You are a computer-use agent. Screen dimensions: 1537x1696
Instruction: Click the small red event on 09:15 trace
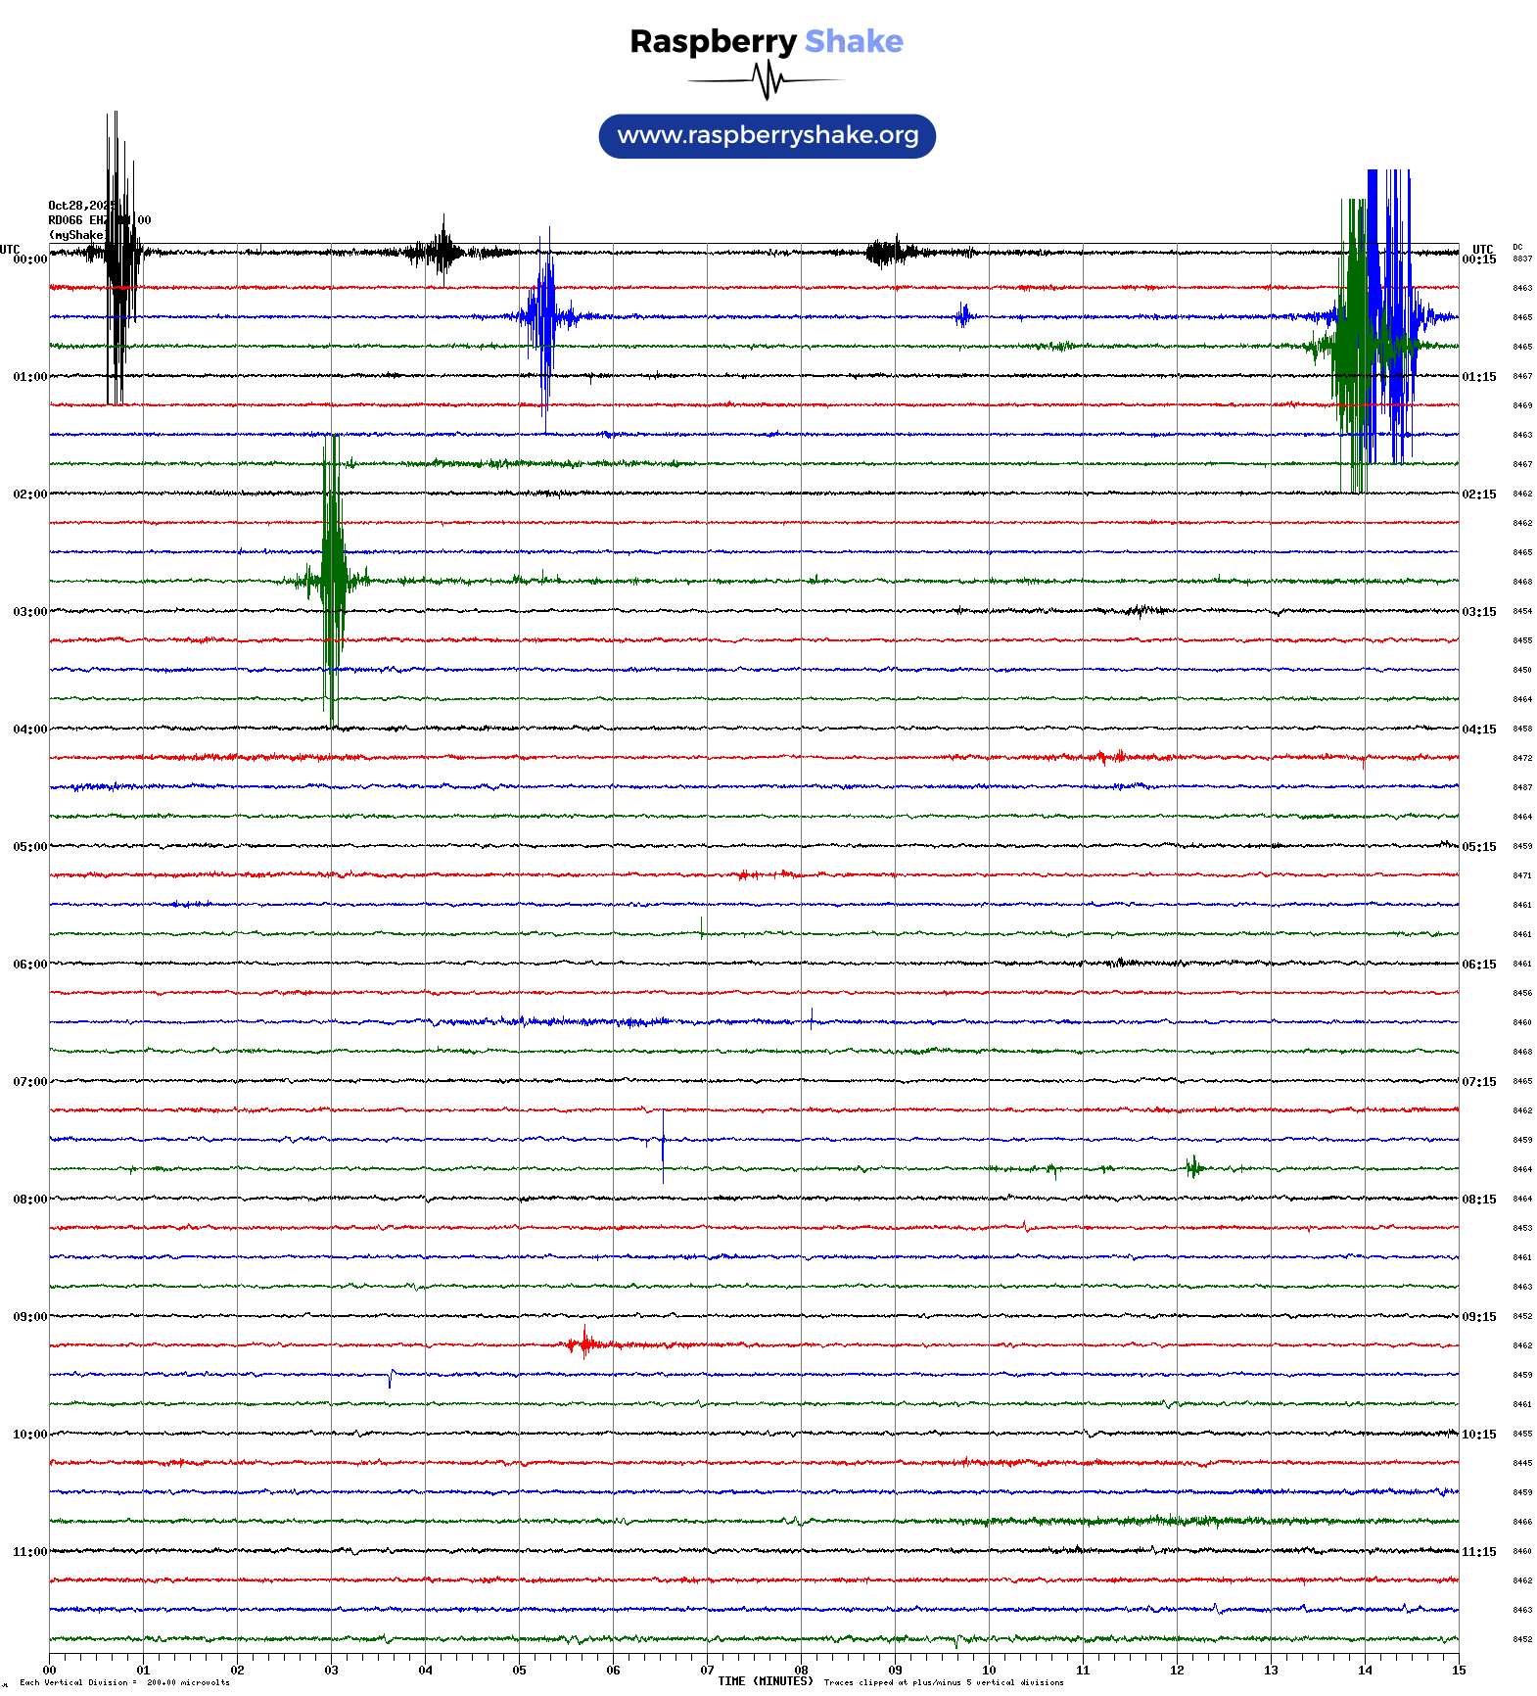[584, 1343]
